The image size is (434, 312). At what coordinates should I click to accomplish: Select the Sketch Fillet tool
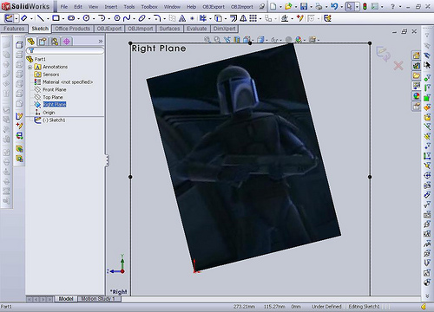coord(156,18)
